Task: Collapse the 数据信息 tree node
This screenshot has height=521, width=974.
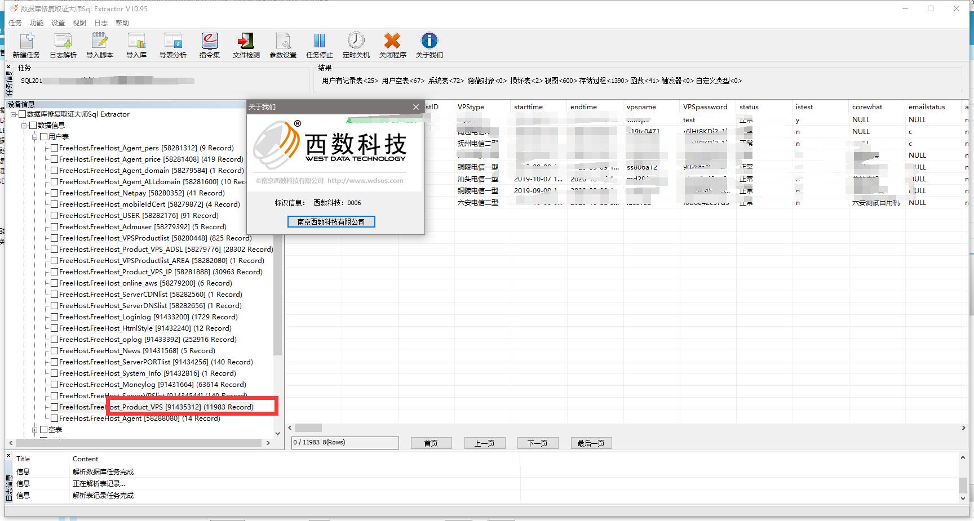Action: 24,126
